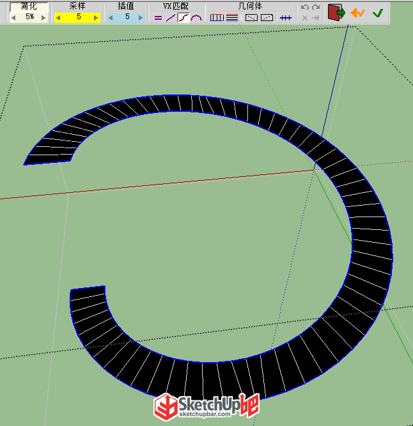Viewport: 413px width, 426px height.
Task: Click the grey X cancel icon
Action: click(x=305, y=19)
